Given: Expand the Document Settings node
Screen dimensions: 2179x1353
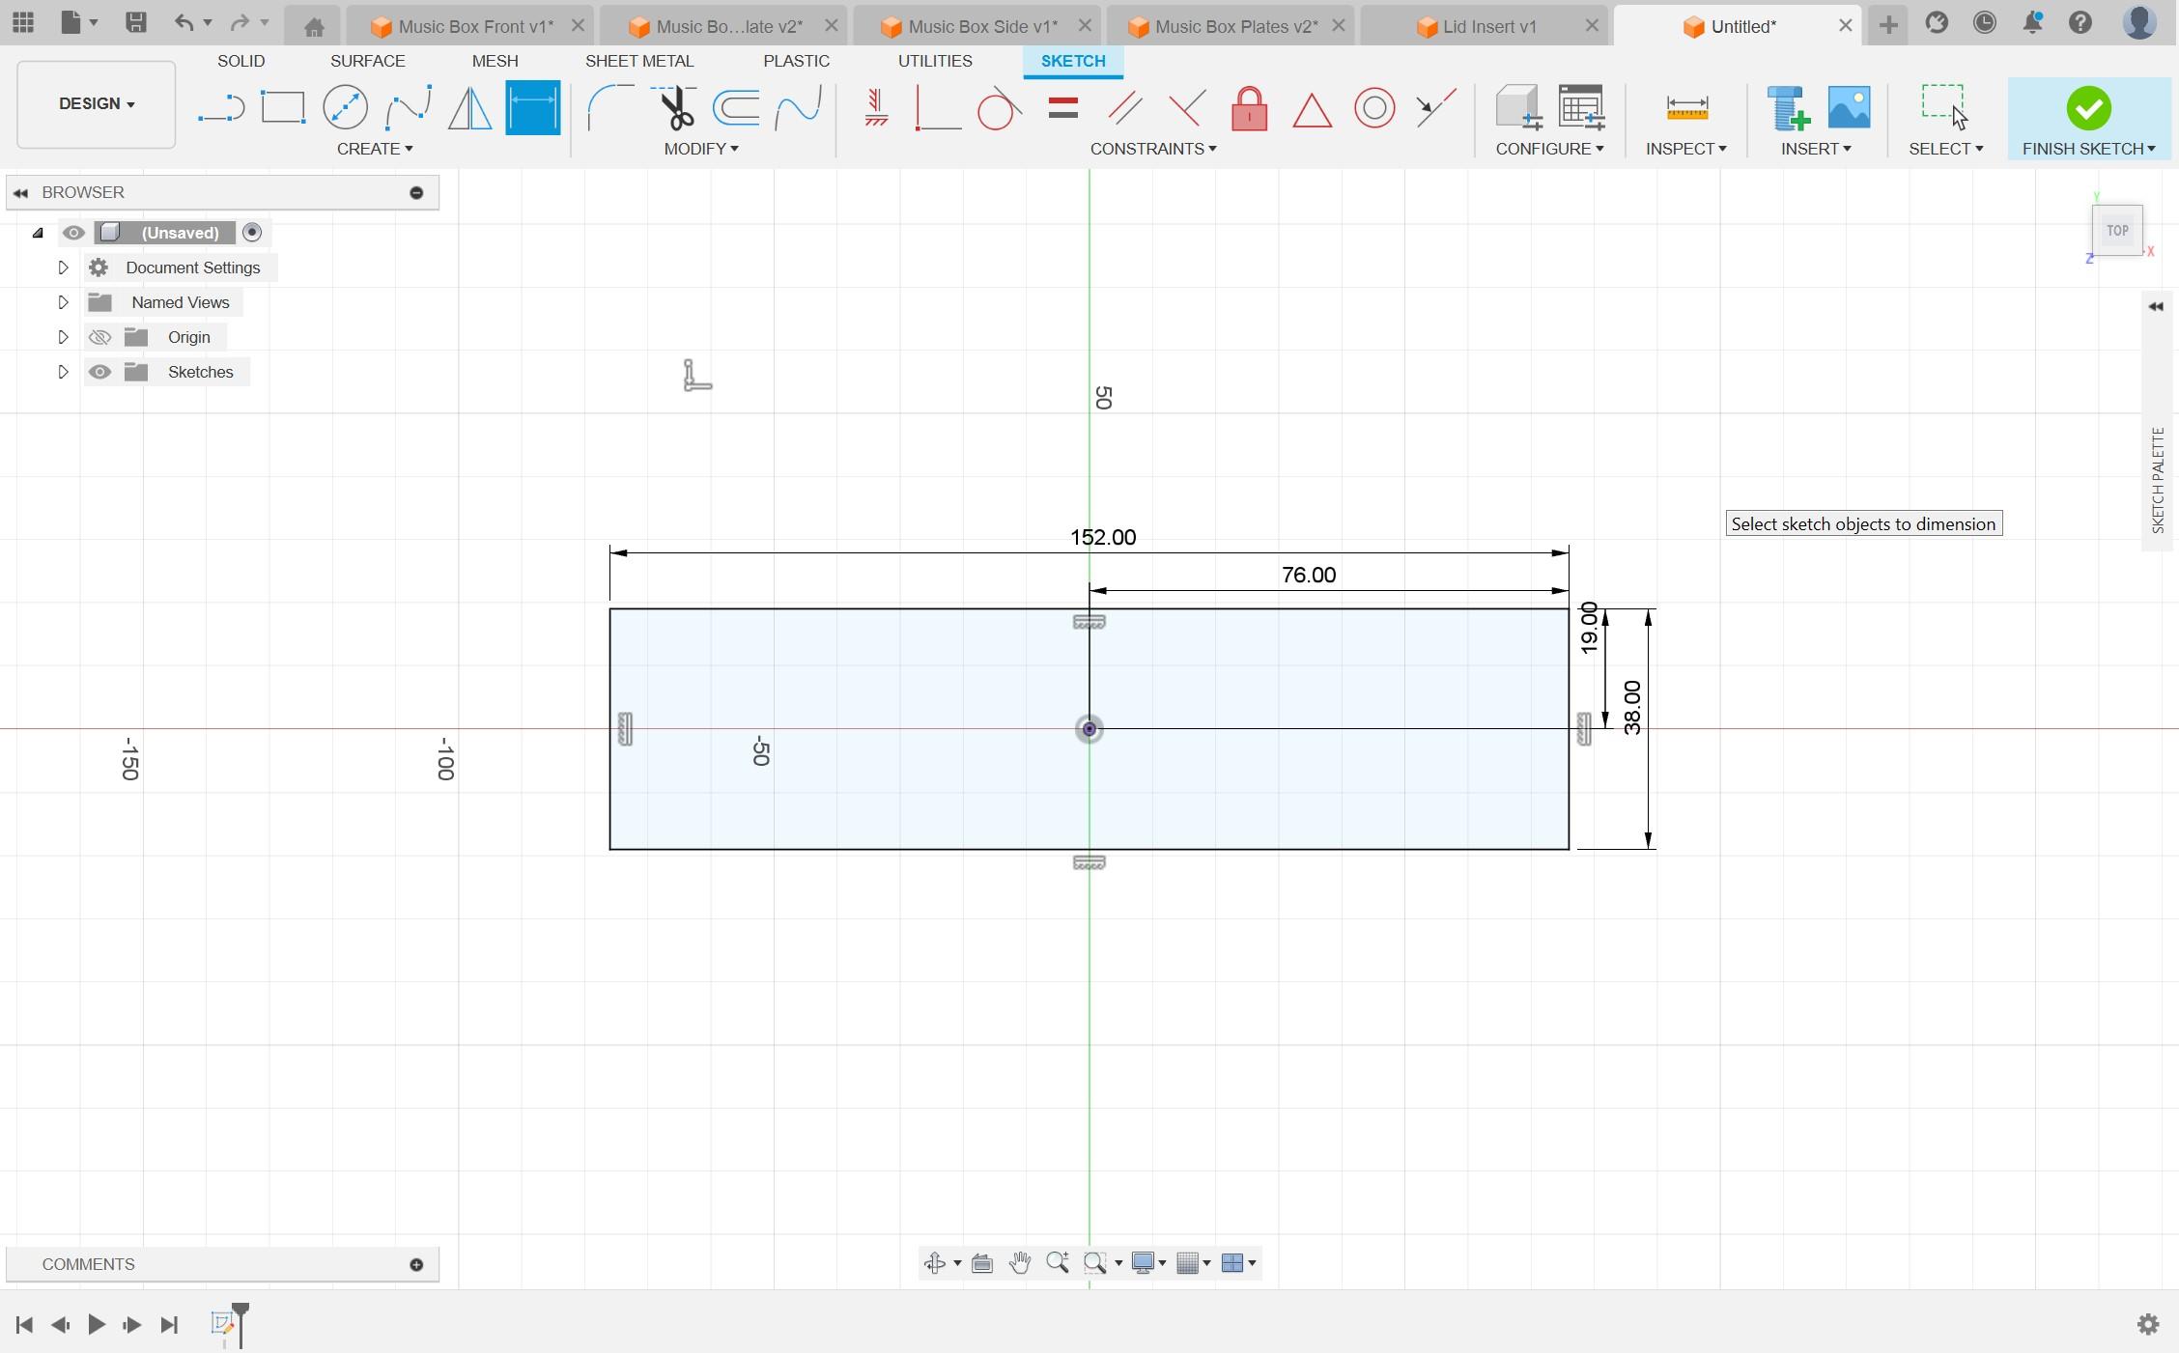Looking at the screenshot, I should coord(63,268).
